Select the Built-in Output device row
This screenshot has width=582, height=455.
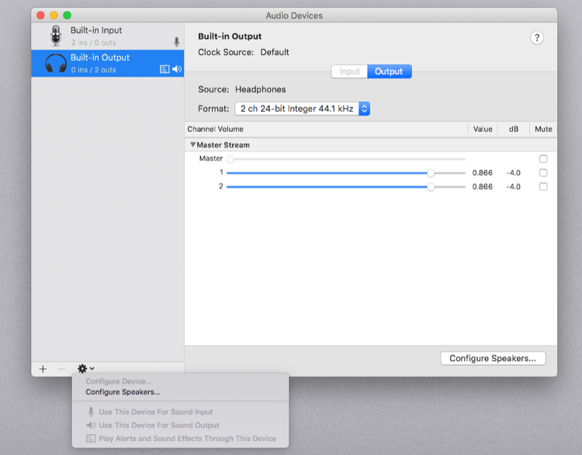pos(108,64)
